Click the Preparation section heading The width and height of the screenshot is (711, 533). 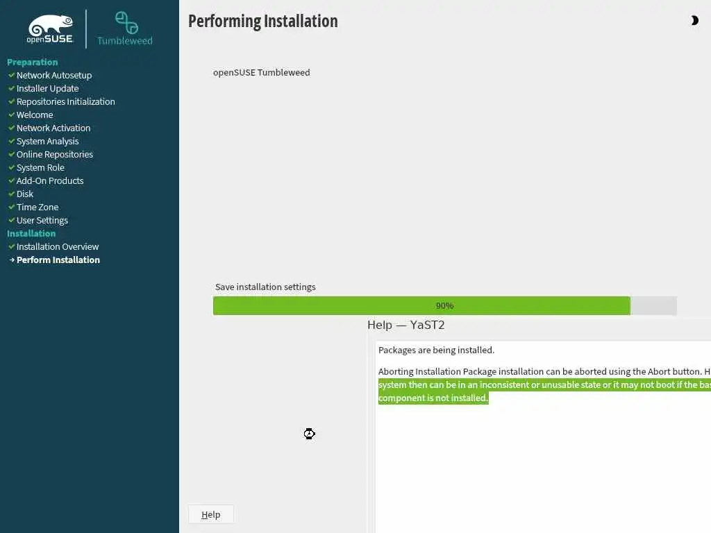[x=32, y=62]
